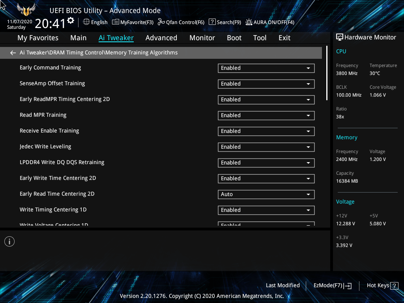Expand Early ReadMPR Timing Centering 2D dropdown

point(266,100)
